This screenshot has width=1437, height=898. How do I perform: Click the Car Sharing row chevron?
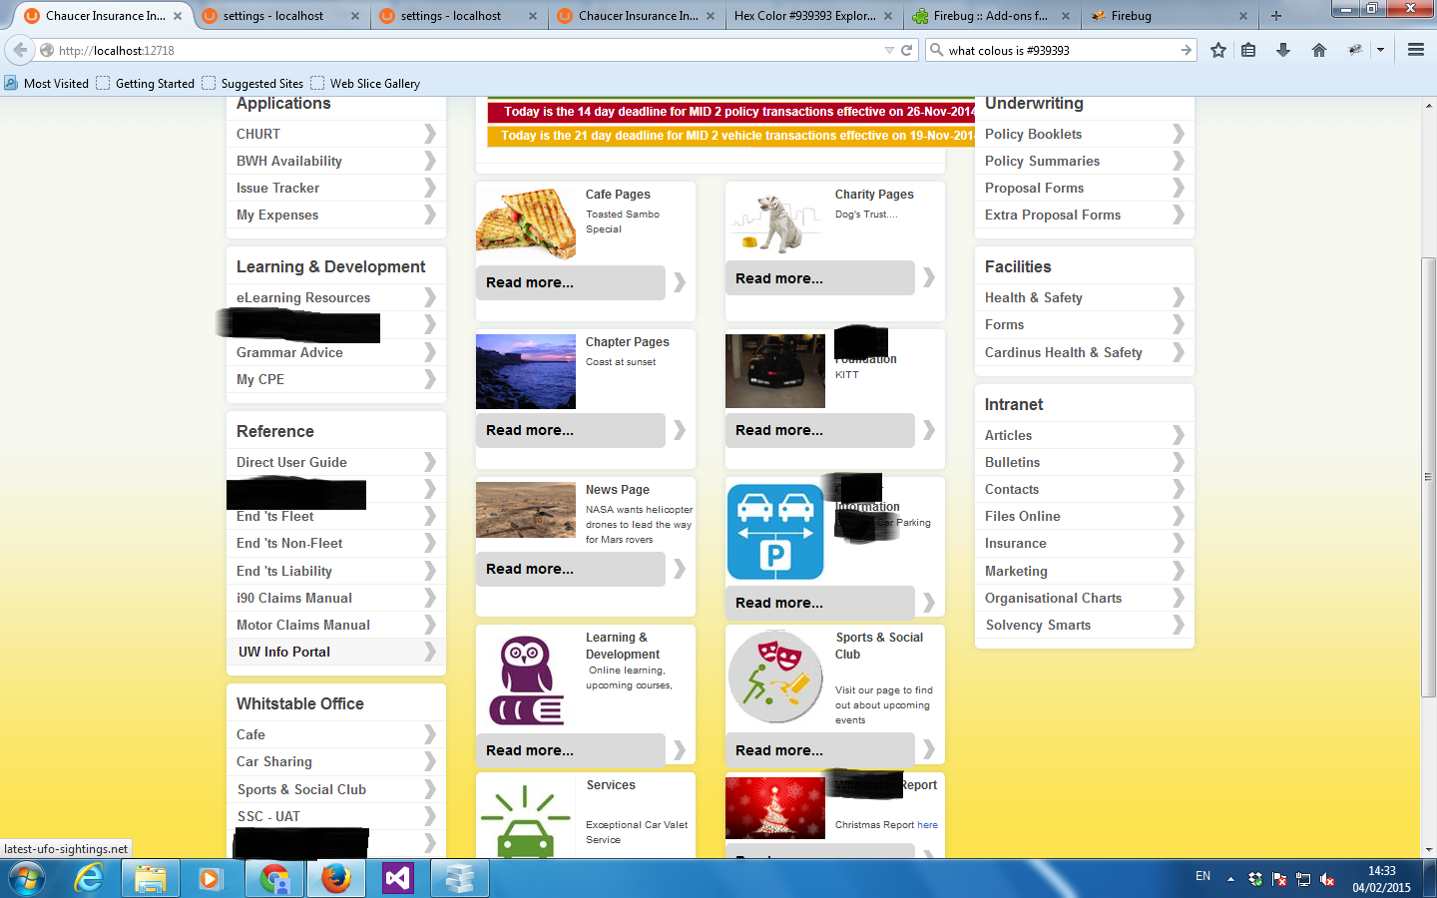click(430, 761)
